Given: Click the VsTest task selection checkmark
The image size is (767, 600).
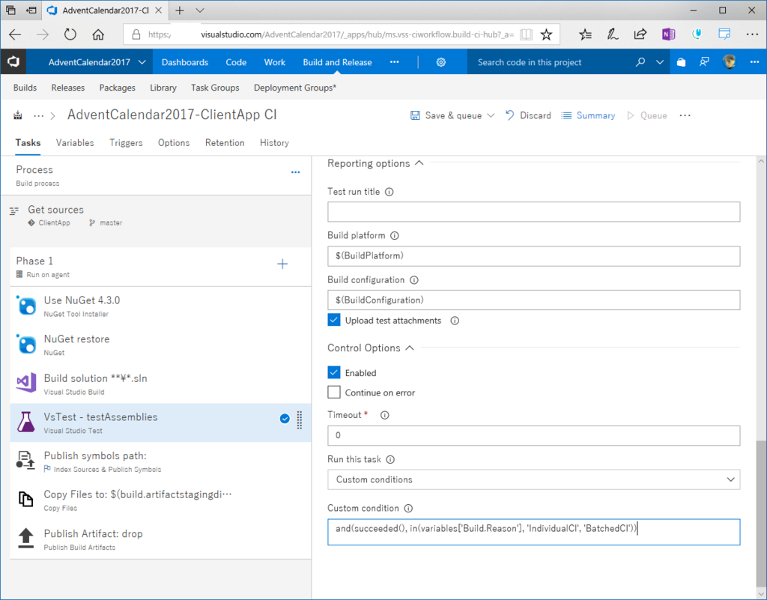Looking at the screenshot, I should pyautogui.click(x=284, y=419).
